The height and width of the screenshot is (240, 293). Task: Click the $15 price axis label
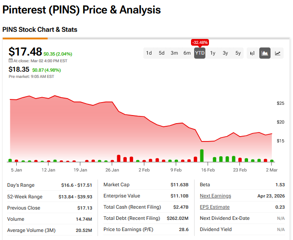[280, 141]
